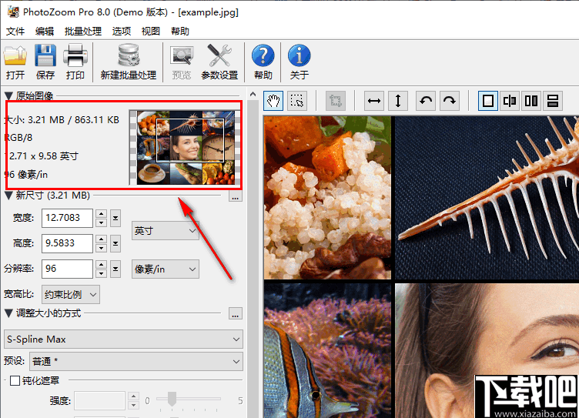The height and width of the screenshot is (418, 579).
Task: Open the 约束比例 aspect ratio dropdown
Action: click(x=71, y=294)
